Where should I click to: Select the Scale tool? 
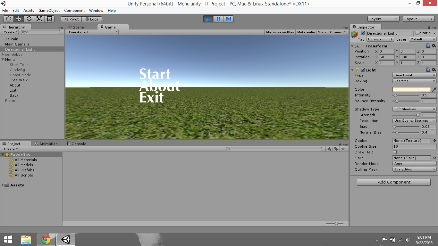(x=39, y=19)
